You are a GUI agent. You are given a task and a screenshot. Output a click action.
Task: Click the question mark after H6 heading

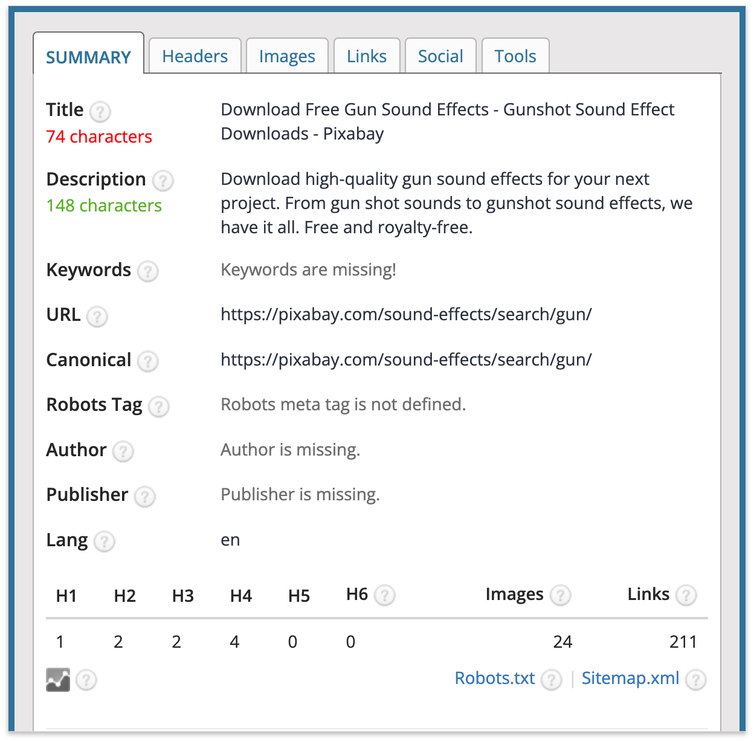[x=385, y=596]
